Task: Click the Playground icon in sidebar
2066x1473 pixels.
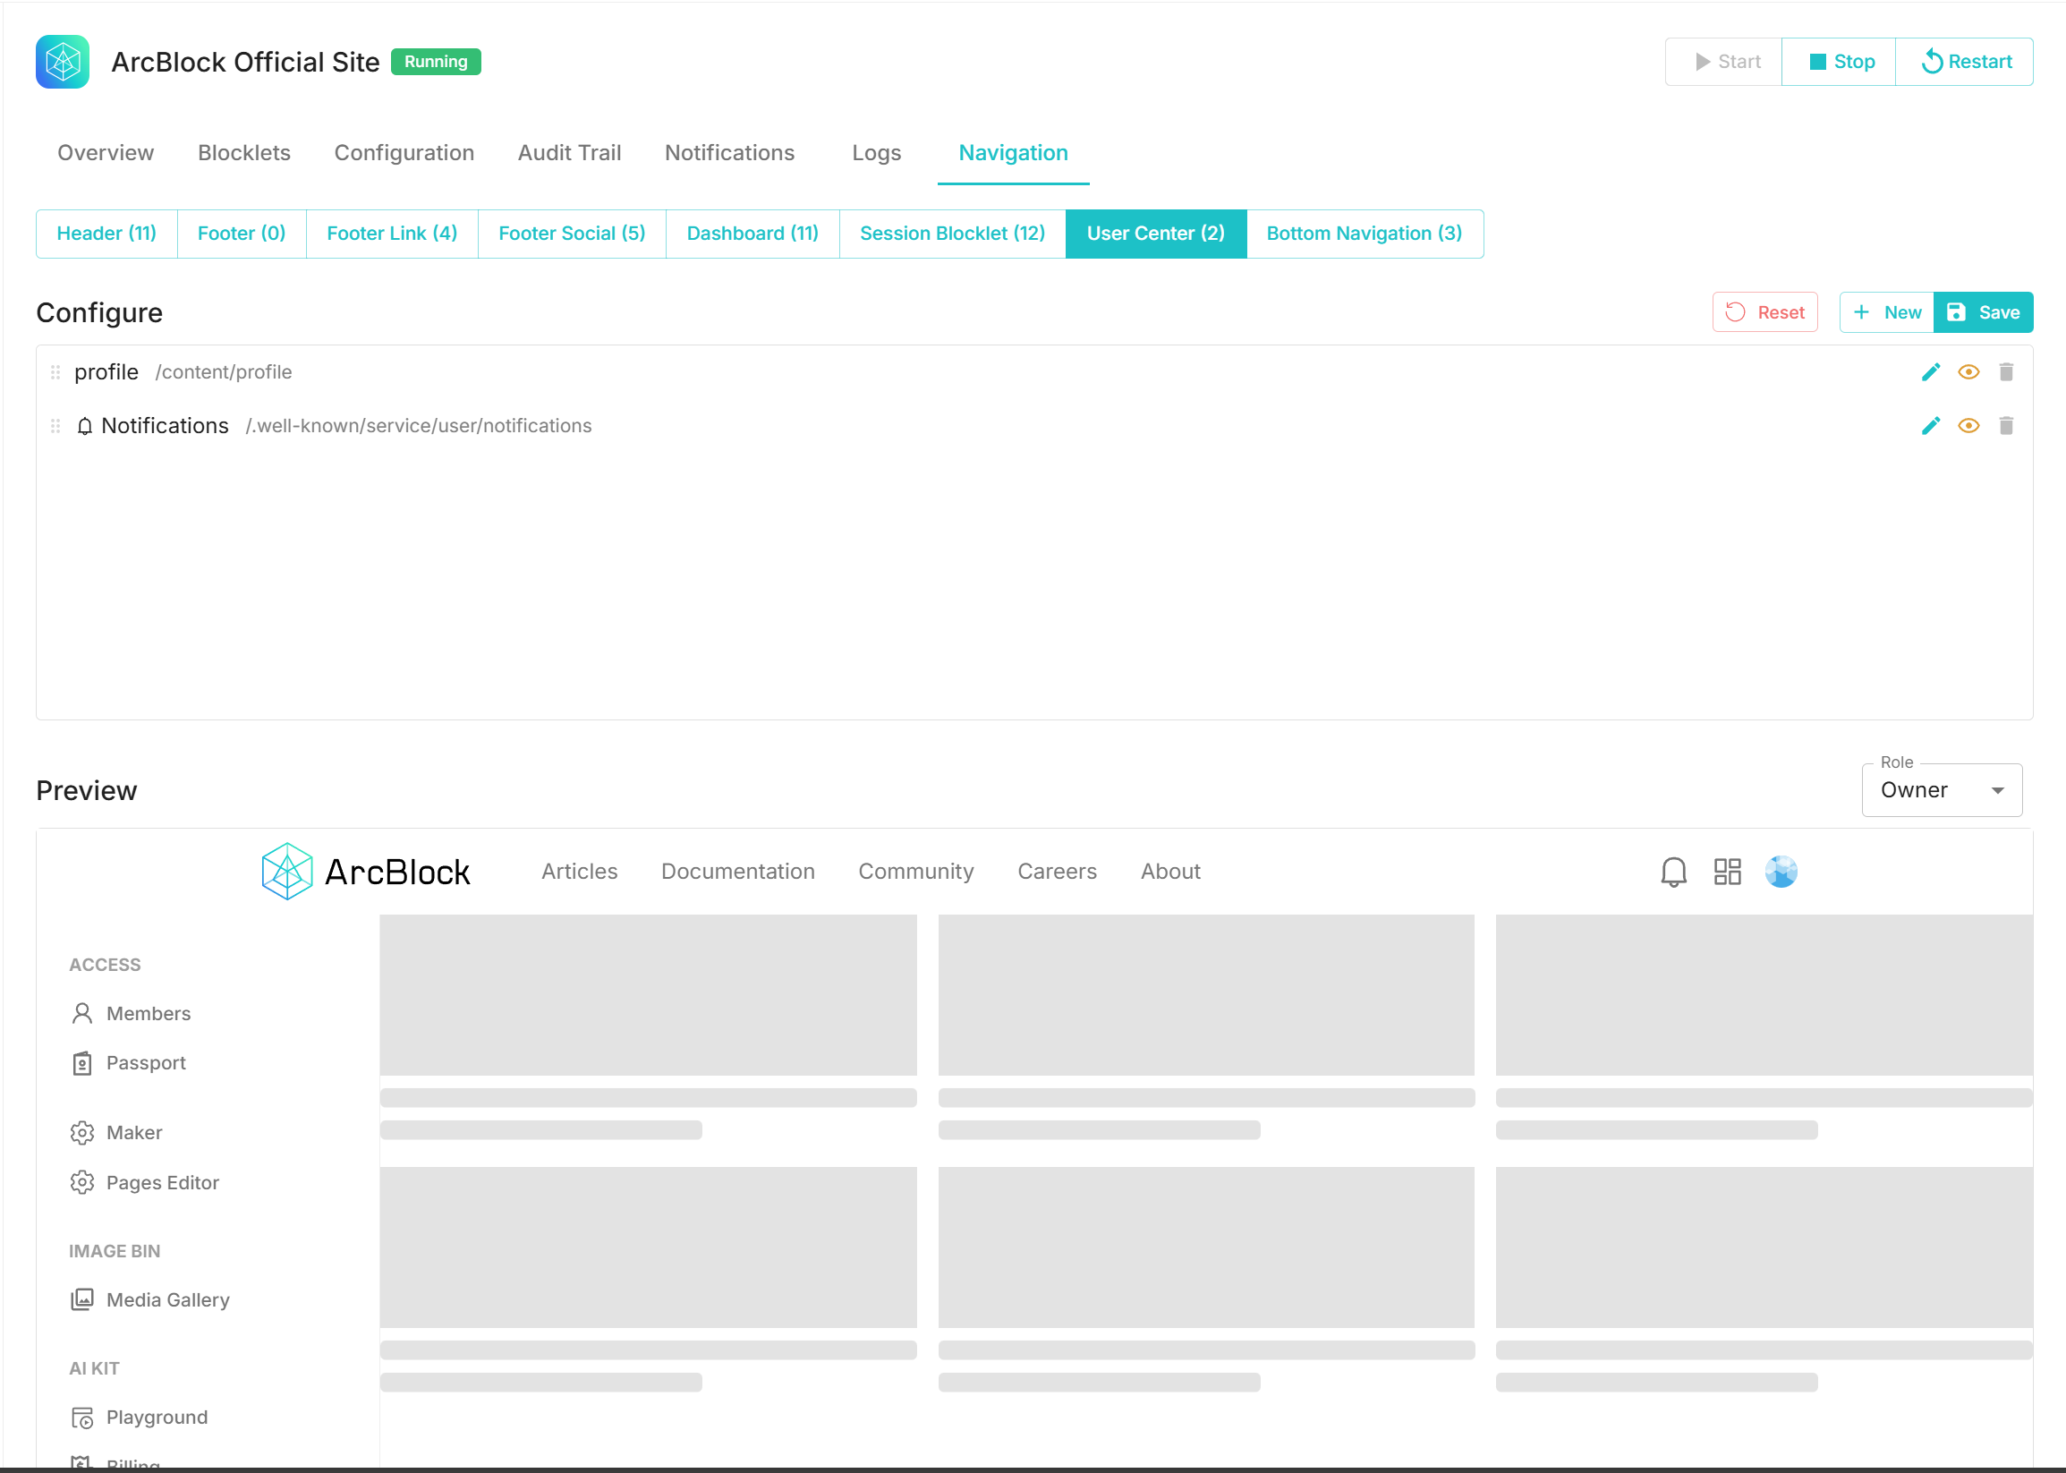Action: point(82,1418)
